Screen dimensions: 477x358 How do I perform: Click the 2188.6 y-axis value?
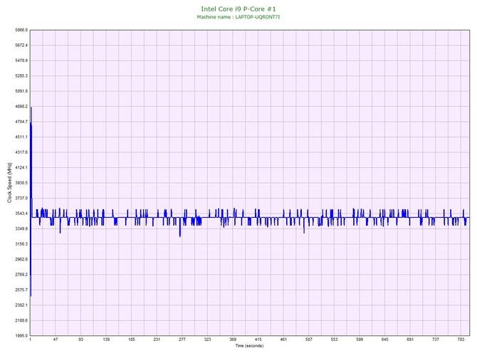pos(21,320)
